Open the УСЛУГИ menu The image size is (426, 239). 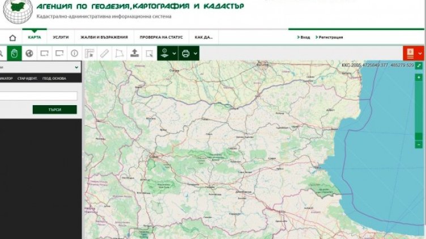click(61, 37)
